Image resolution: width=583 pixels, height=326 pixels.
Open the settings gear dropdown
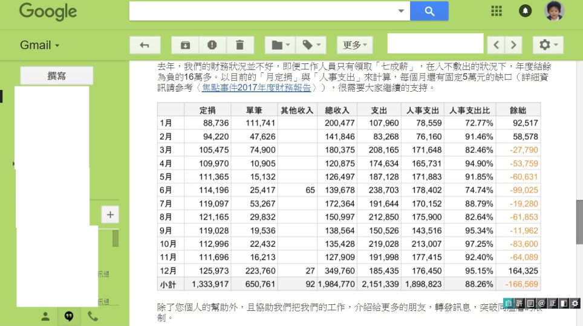[x=548, y=45]
